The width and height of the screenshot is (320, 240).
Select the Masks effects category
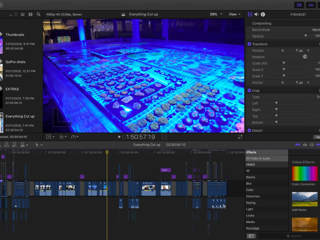(x=267, y=222)
